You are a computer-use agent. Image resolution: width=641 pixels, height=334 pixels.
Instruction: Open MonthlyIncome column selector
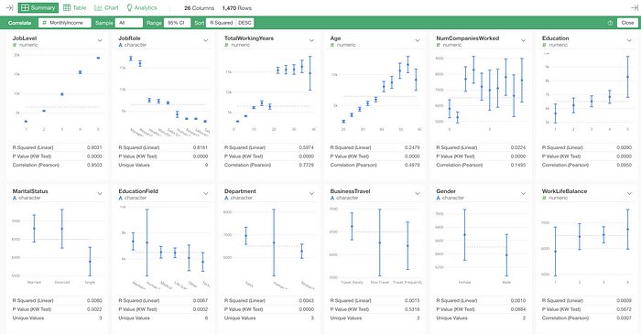pos(65,23)
